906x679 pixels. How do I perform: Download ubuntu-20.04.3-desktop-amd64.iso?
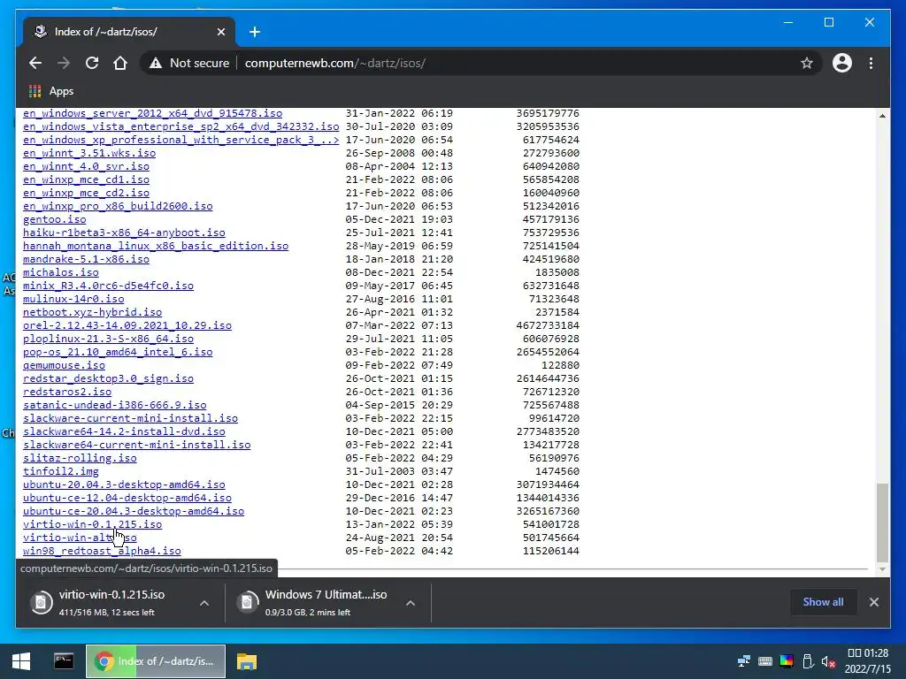[124, 485]
